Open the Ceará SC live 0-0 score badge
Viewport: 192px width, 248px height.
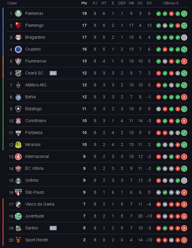tap(53, 73)
